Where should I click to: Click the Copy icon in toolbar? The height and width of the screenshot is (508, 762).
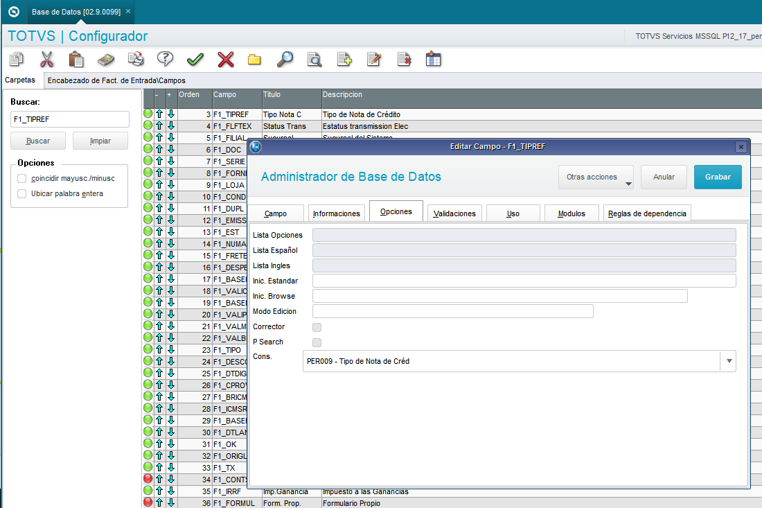click(17, 60)
